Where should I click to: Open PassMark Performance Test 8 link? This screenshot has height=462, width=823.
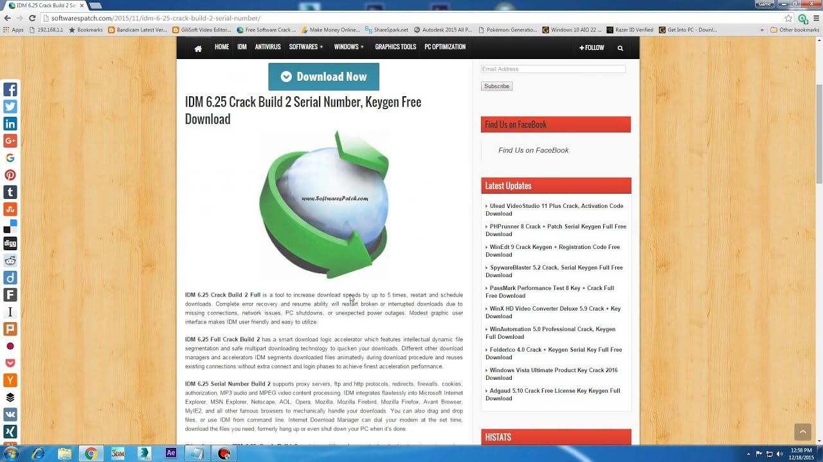click(x=550, y=292)
